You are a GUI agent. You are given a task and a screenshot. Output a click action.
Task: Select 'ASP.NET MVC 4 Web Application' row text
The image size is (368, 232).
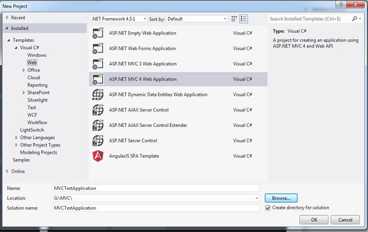(143, 79)
